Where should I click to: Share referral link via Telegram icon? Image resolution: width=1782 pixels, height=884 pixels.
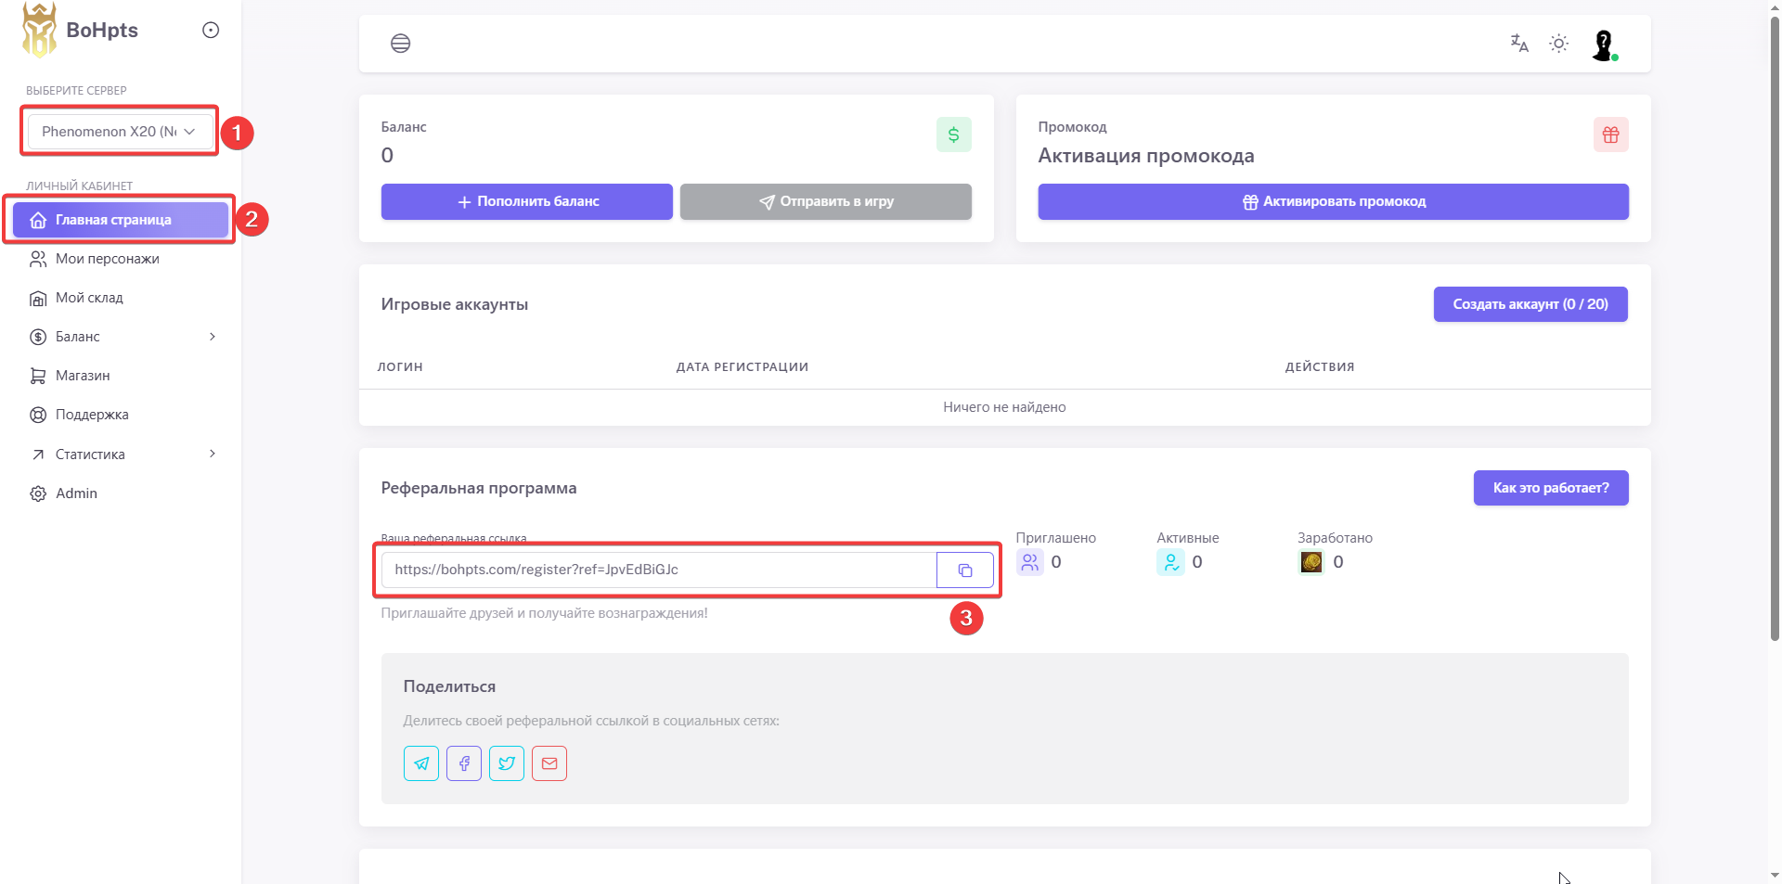[x=421, y=763]
